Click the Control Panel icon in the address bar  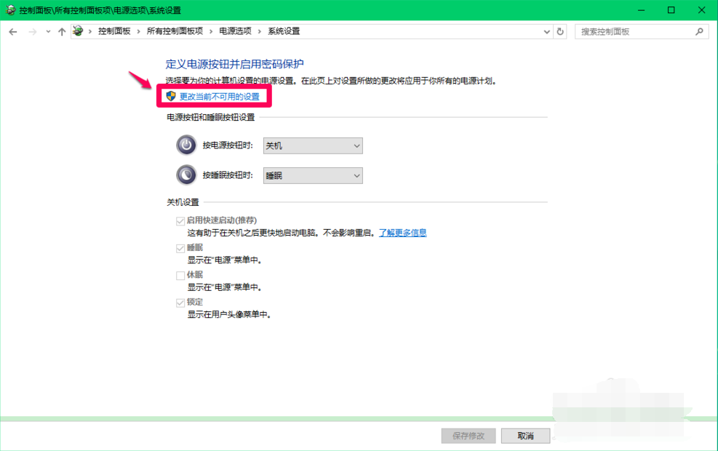(x=78, y=32)
